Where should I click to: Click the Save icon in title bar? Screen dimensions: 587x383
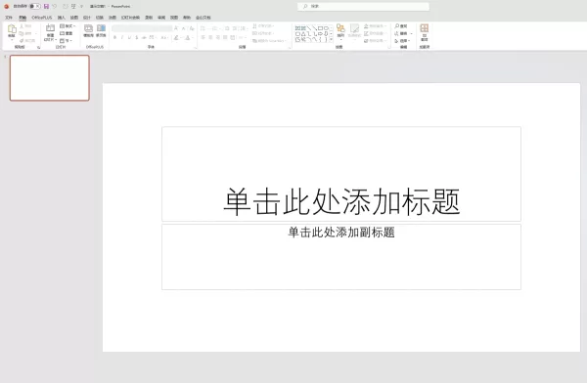[x=46, y=7]
